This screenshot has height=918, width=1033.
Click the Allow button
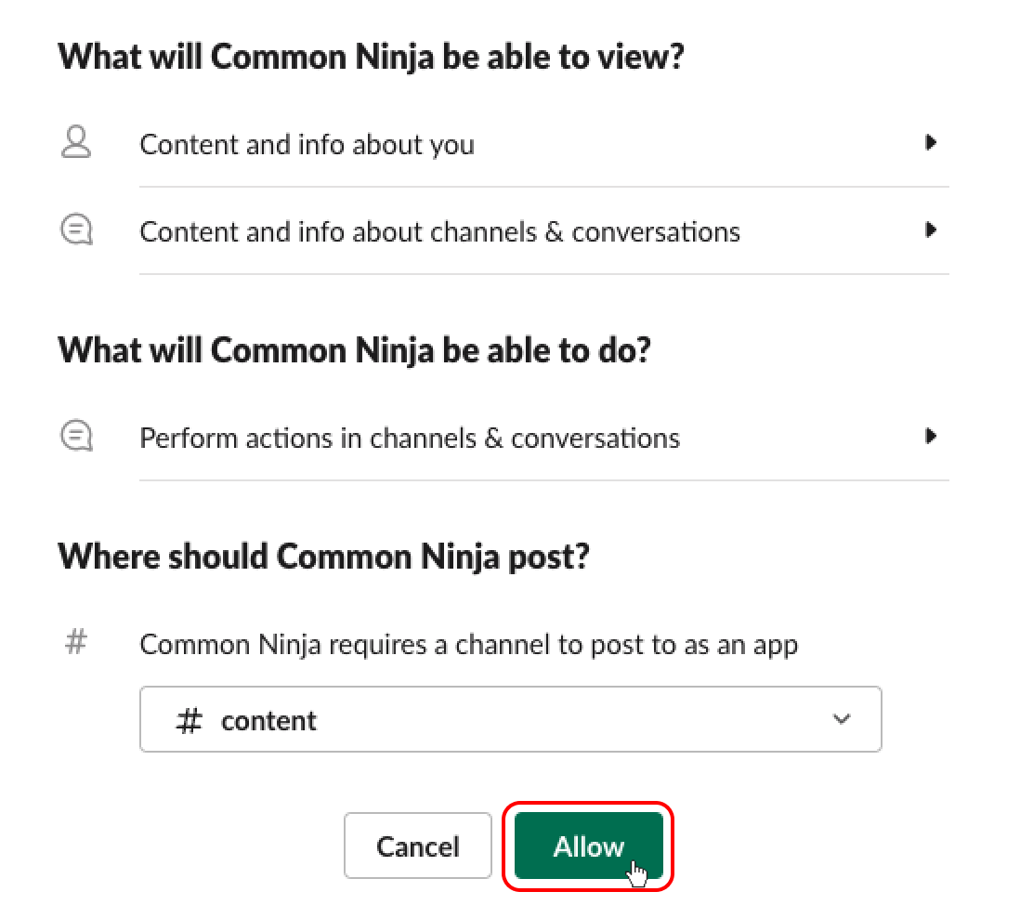click(588, 846)
